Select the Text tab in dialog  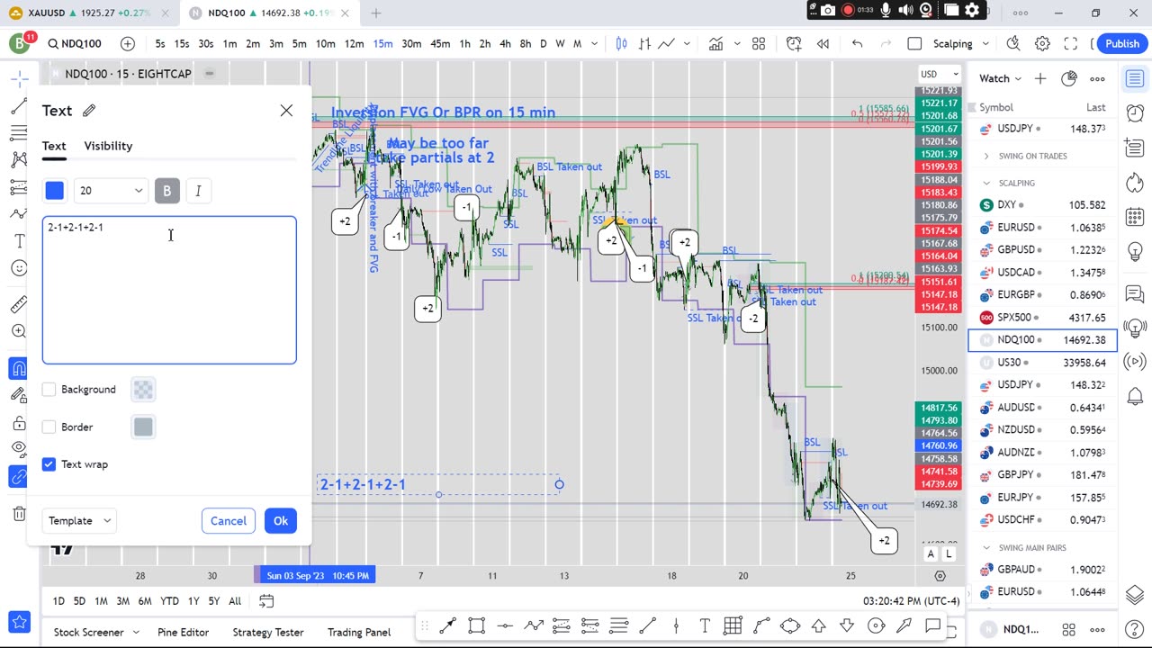(x=54, y=146)
